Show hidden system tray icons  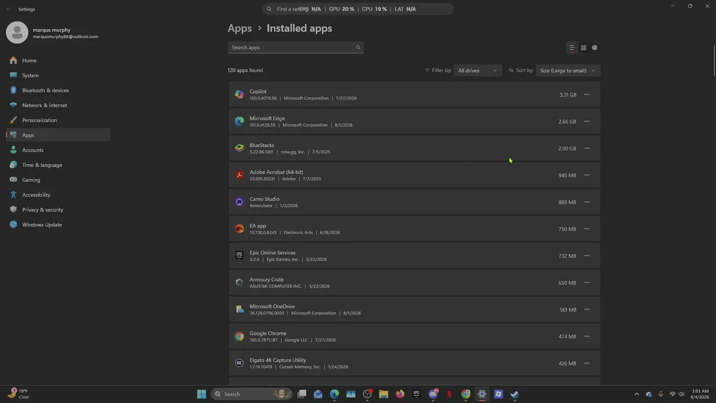(637, 394)
